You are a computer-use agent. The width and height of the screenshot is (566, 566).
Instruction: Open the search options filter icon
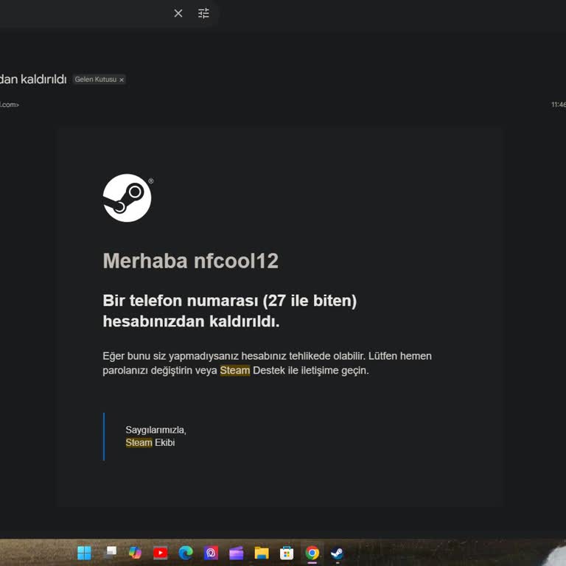(203, 13)
